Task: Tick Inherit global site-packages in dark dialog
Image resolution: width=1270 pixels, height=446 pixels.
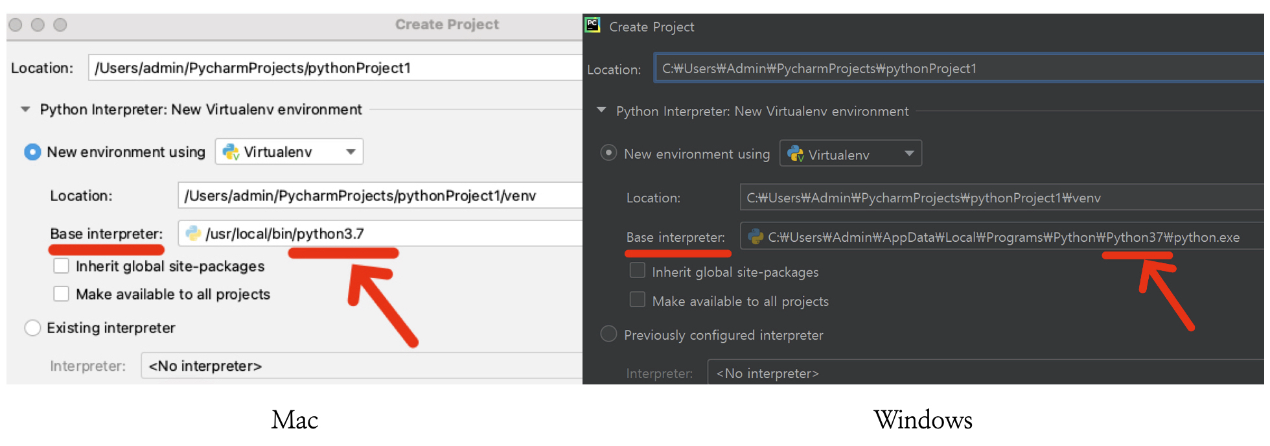Action: coord(638,270)
